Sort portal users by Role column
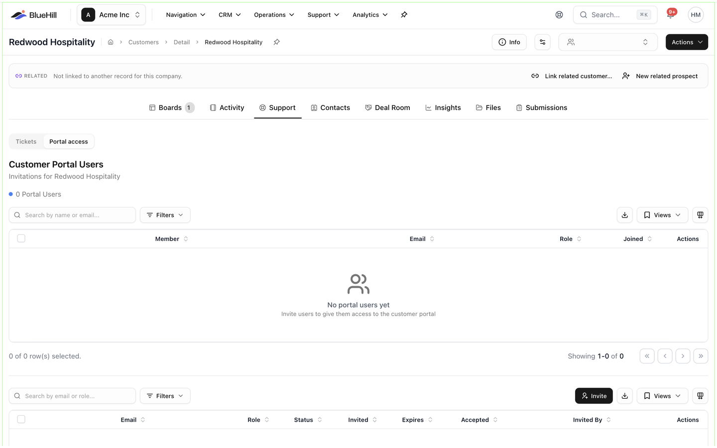 tap(571, 239)
